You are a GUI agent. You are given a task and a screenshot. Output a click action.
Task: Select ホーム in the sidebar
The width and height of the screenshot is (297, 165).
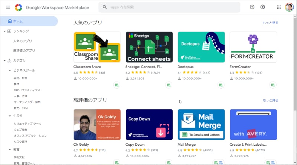[x=29, y=21]
